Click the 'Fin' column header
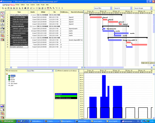Screen dimensions: 155x123 click(54, 12)
